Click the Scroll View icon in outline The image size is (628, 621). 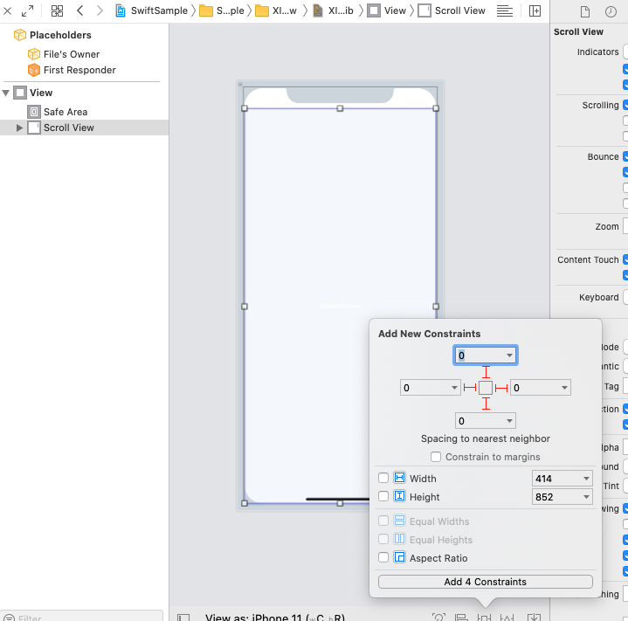click(x=34, y=128)
